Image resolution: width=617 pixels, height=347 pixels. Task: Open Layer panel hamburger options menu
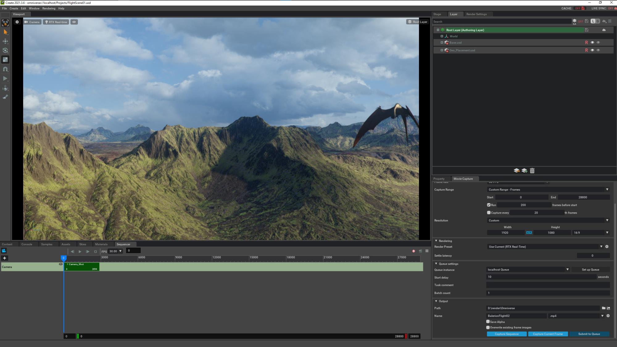[x=610, y=21]
